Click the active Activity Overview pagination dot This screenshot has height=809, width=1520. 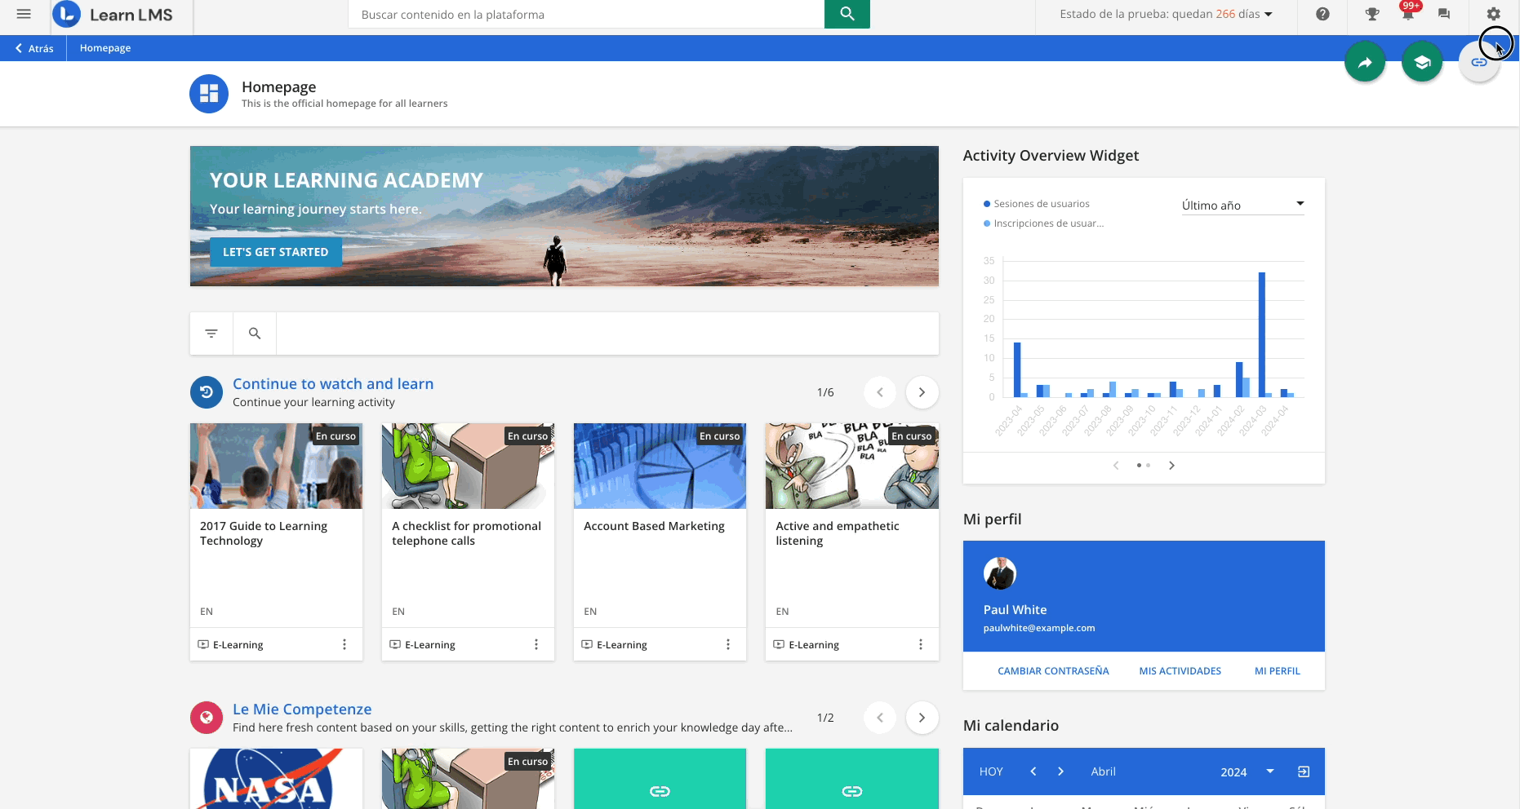[x=1139, y=466]
